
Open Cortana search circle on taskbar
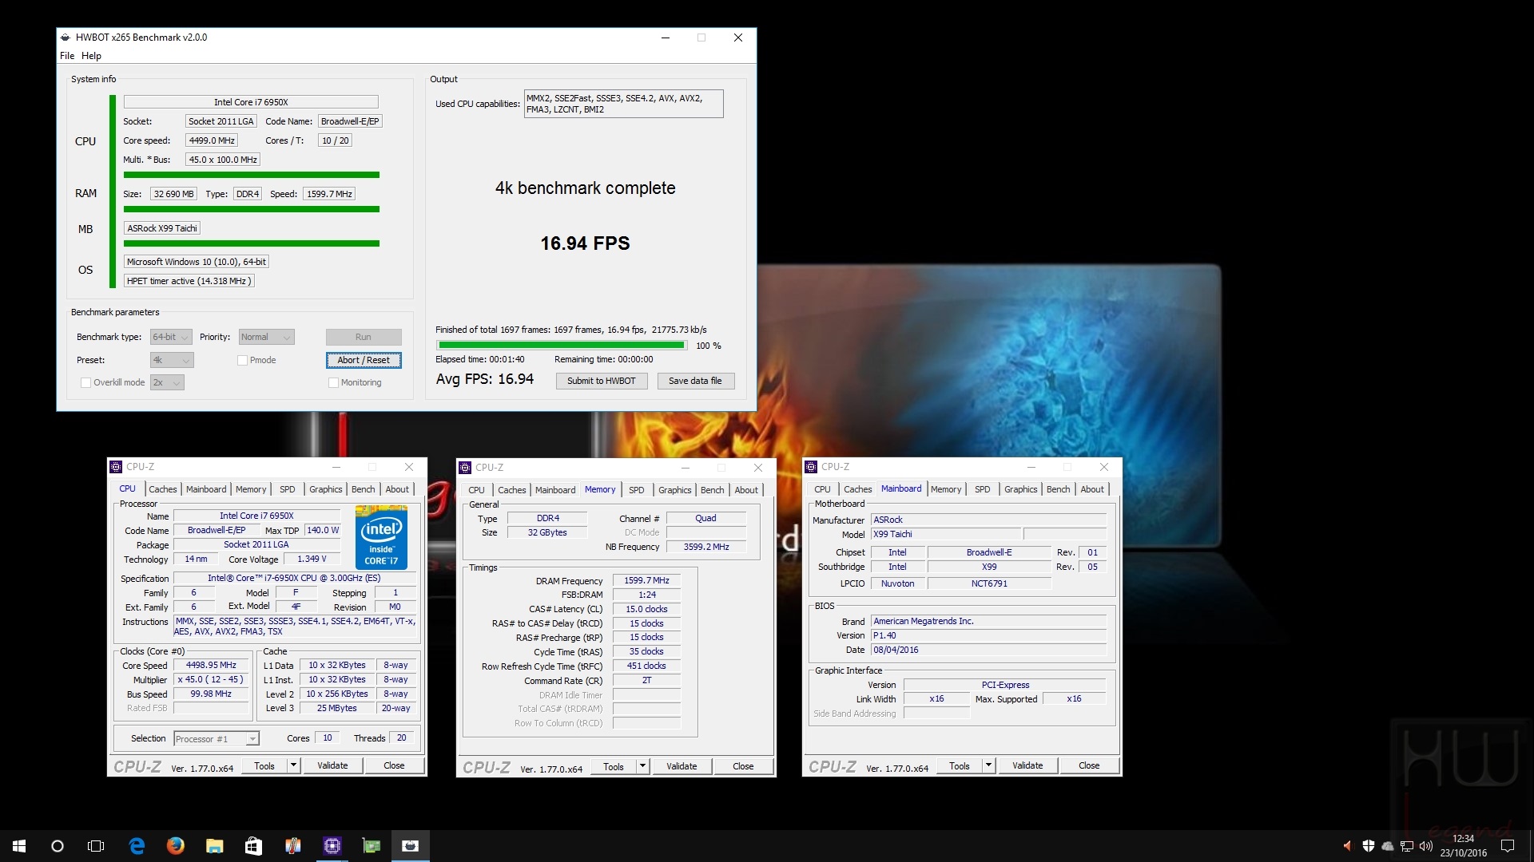58,846
